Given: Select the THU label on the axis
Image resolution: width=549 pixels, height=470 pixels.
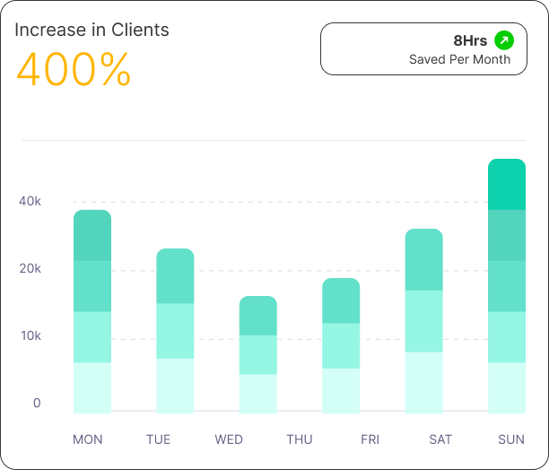Looking at the screenshot, I should point(300,440).
